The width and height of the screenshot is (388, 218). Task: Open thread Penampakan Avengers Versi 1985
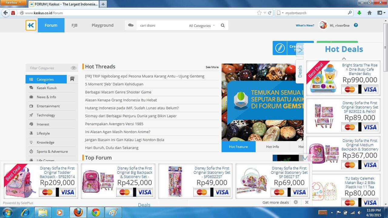tap(114, 124)
